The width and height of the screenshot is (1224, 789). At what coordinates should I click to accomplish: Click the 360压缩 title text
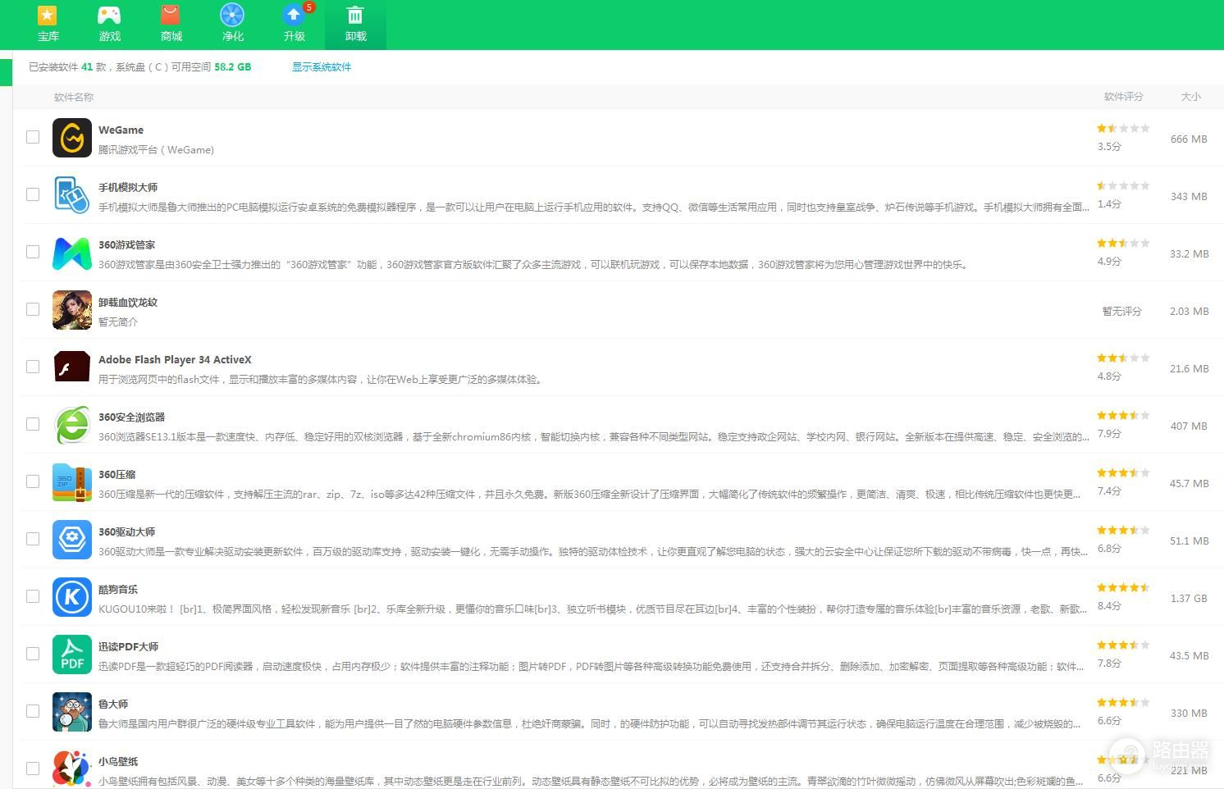click(x=117, y=475)
